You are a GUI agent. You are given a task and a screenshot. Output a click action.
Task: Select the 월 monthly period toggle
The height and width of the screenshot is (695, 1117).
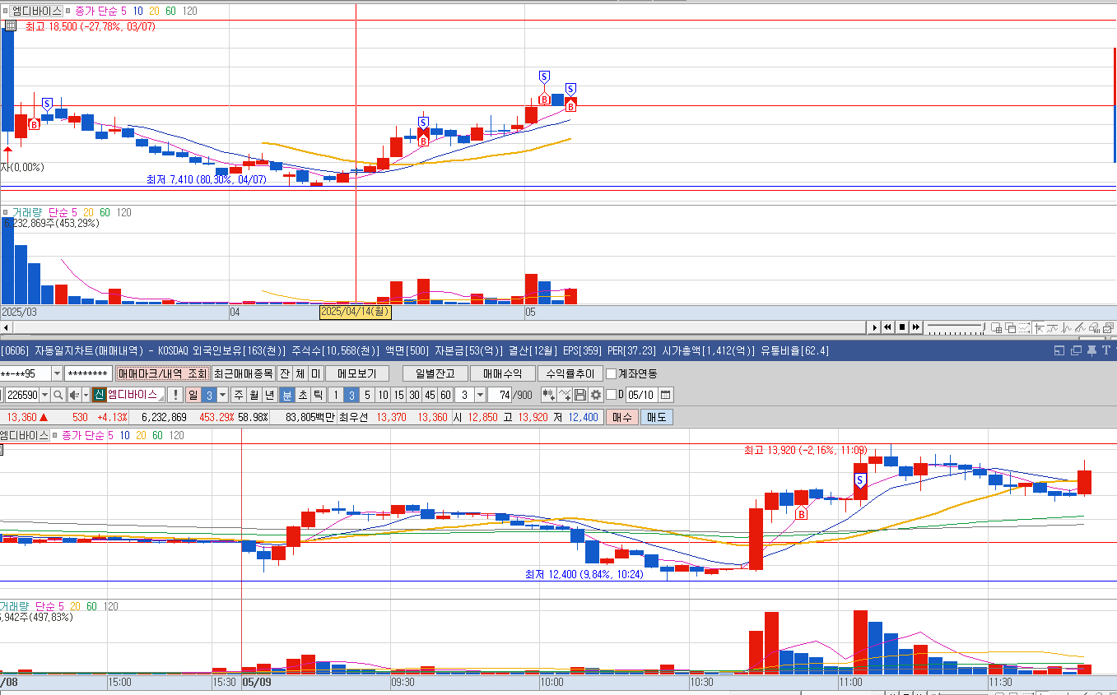pyautogui.click(x=254, y=395)
